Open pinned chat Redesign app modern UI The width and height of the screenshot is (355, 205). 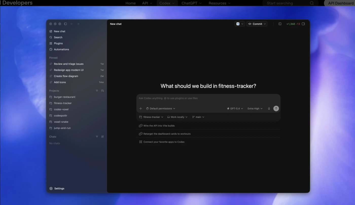pos(77,70)
